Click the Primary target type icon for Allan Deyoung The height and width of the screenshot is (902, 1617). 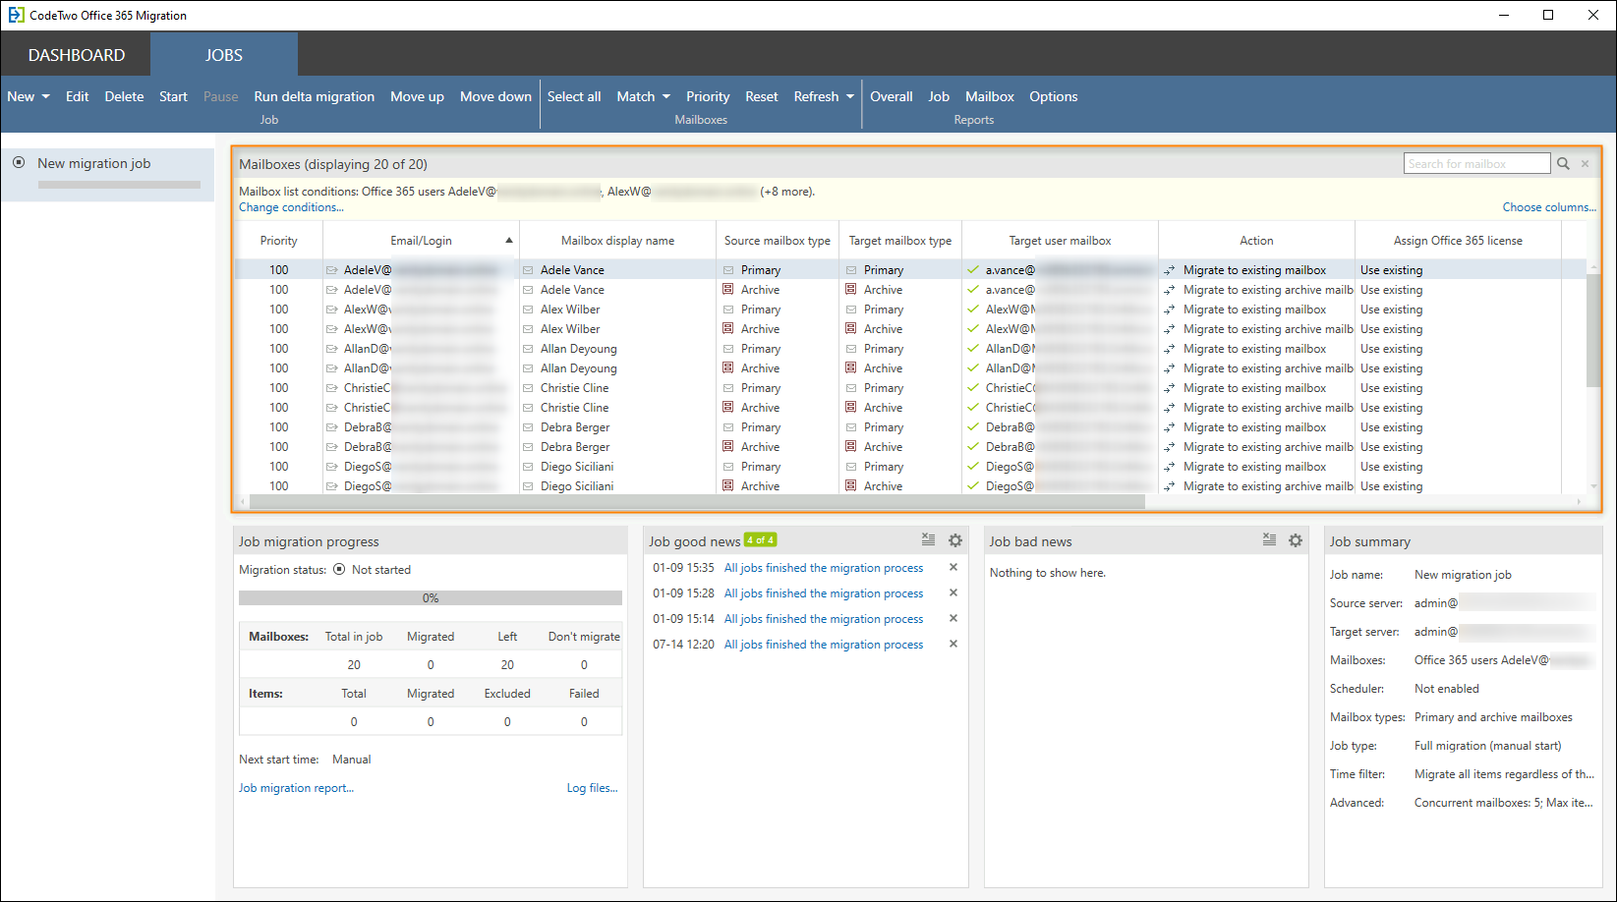coord(851,348)
